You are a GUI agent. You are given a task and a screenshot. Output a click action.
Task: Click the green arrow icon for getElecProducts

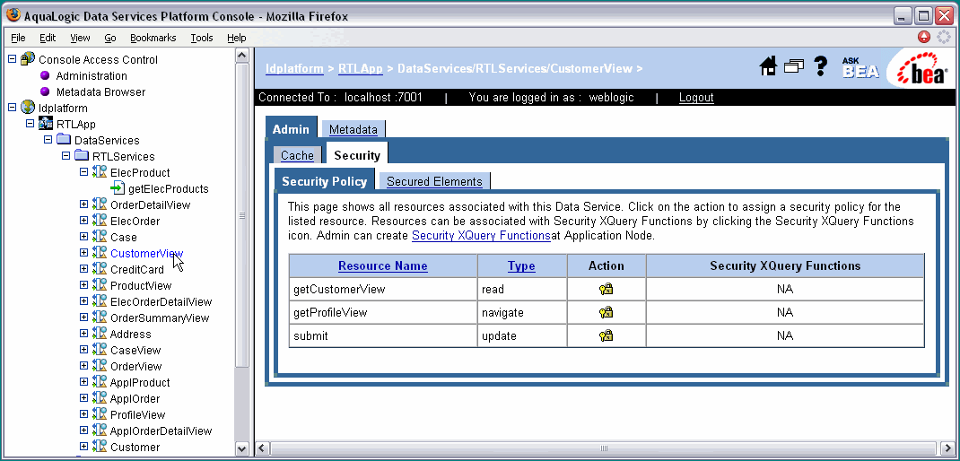pos(118,188)
